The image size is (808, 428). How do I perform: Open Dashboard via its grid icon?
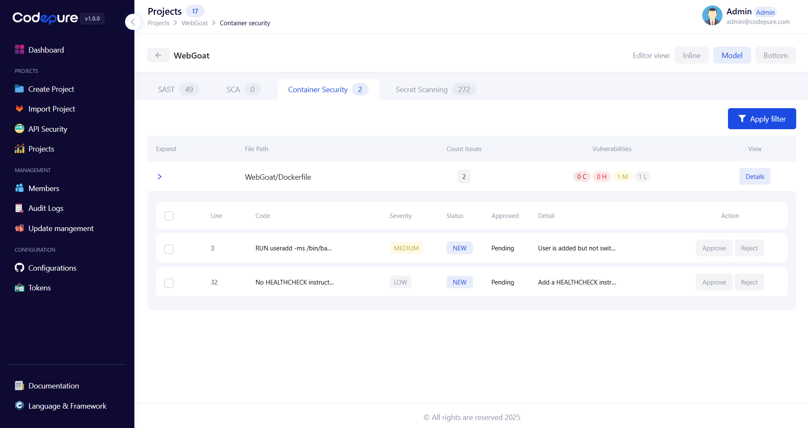[19, 50]
